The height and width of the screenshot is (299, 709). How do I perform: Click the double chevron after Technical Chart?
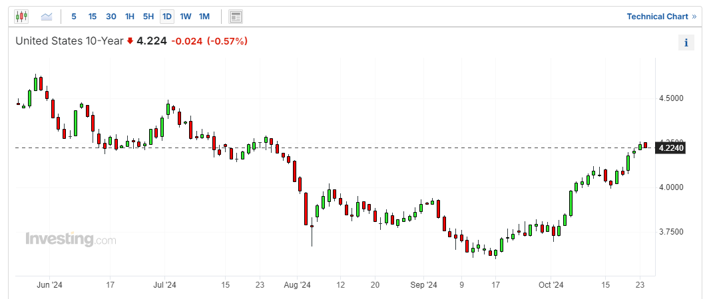(x=694, y=17)
